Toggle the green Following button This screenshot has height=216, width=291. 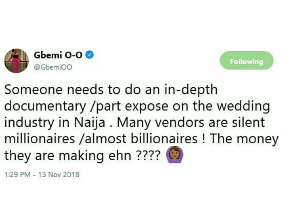(246, 61)
